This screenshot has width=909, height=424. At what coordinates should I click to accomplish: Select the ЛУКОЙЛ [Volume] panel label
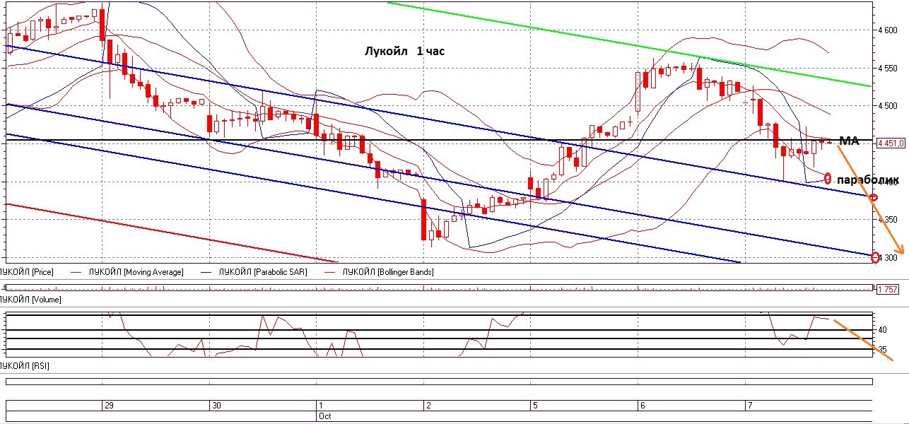point(30,300)
